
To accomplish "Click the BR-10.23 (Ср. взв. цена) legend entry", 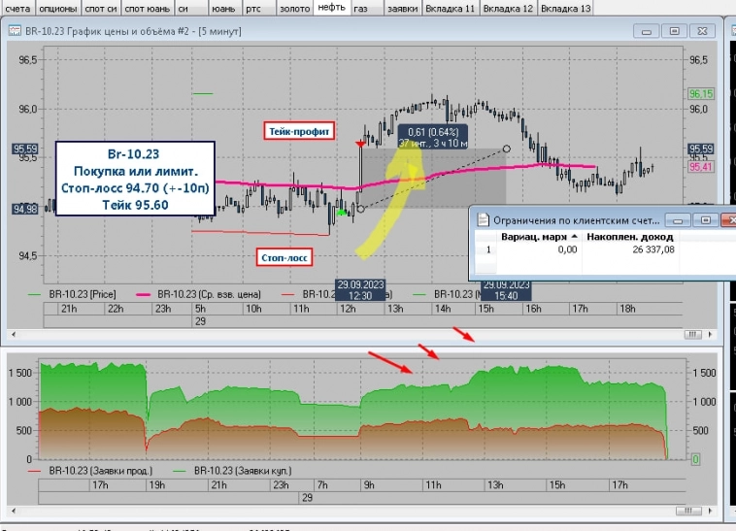I will (x=198, y=294).
